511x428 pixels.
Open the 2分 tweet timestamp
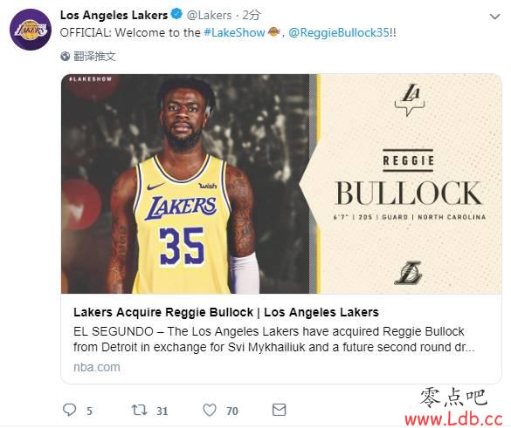click(x=252, y=15)
